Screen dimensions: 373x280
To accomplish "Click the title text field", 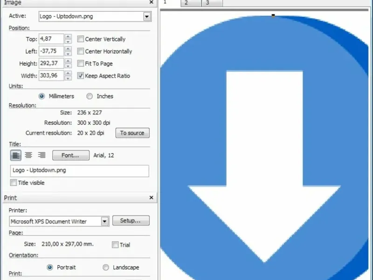I will coord(80,171).
